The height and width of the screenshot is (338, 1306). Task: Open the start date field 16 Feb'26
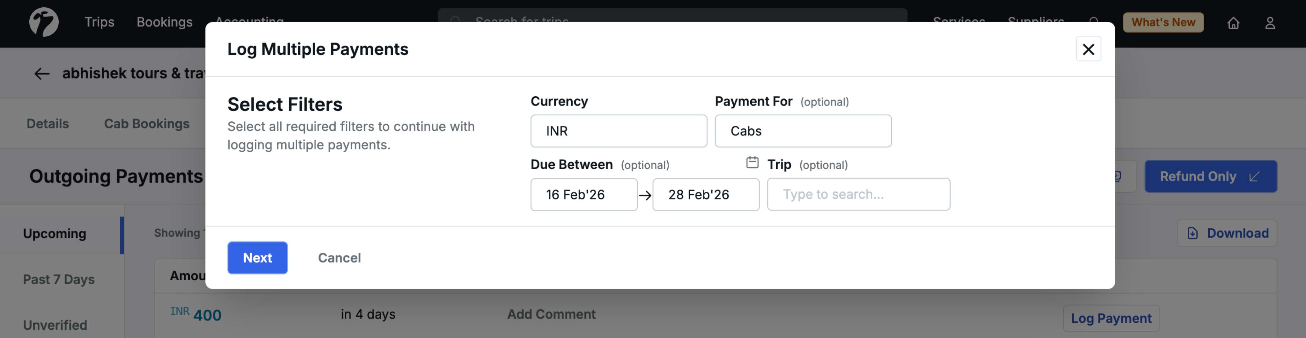pos(583,195)
